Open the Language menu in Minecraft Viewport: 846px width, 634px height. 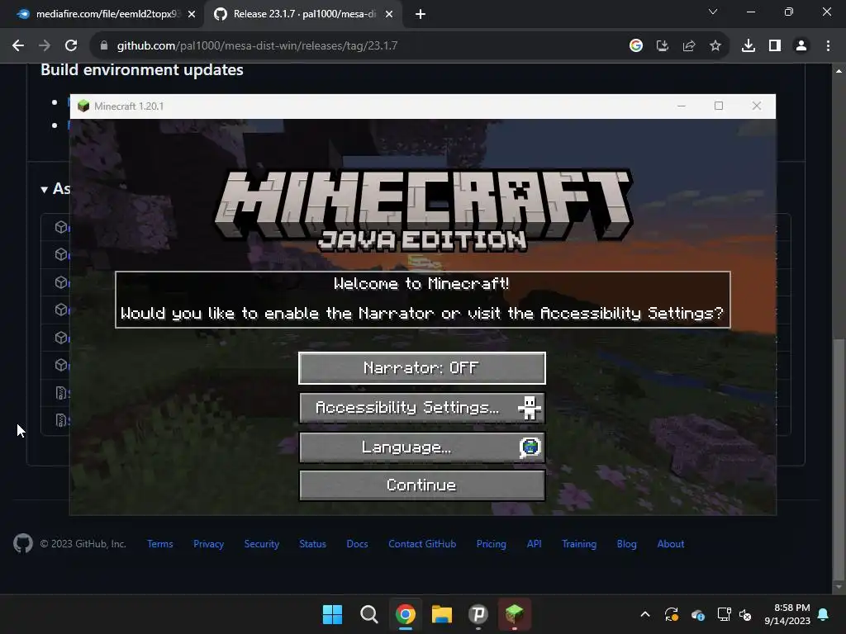point(422,447)
